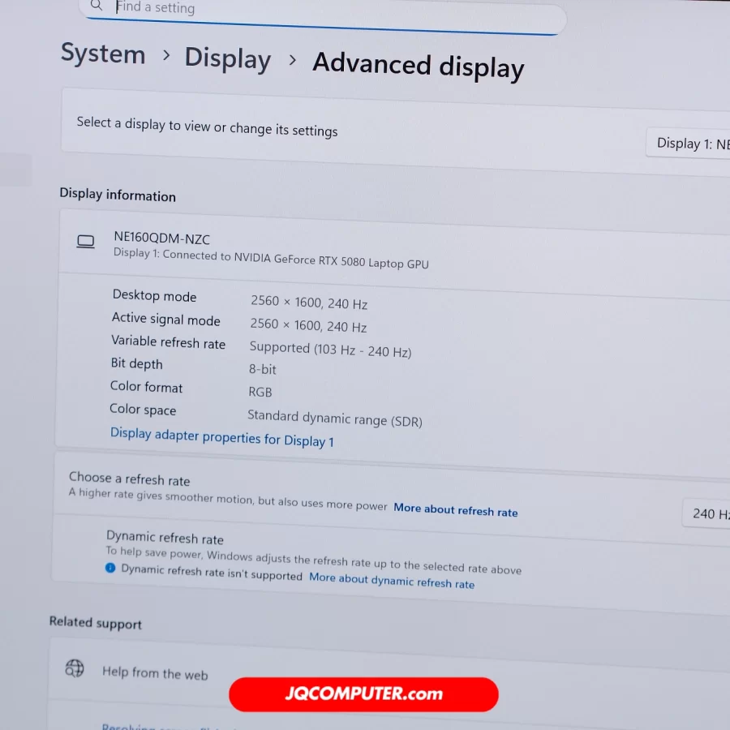The width and height of the screenshot is (730, 730).
Task: Go back to System in the breadcrumb
Action: click(103, 54)
